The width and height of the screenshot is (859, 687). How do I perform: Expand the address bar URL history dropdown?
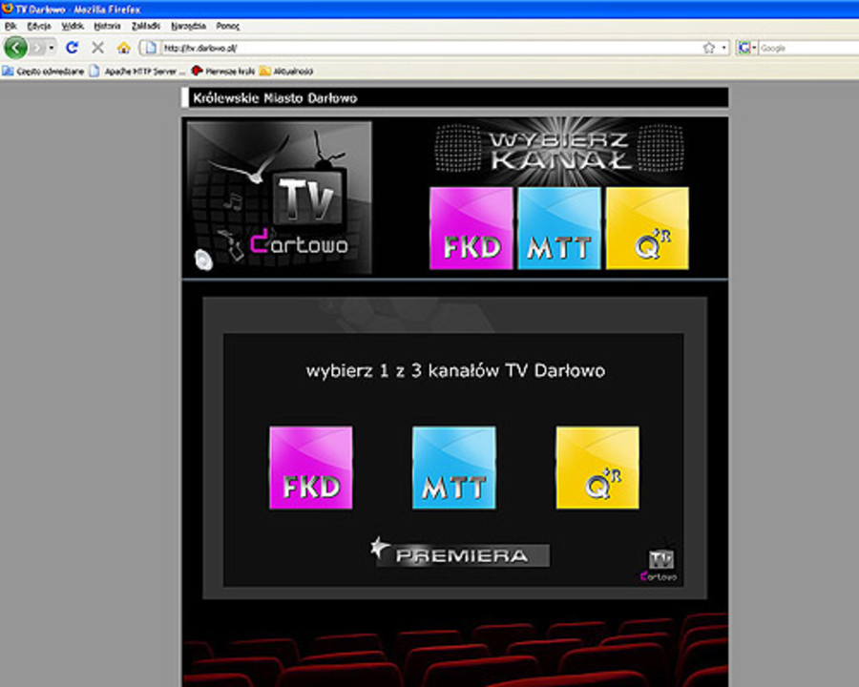[723, 48]
